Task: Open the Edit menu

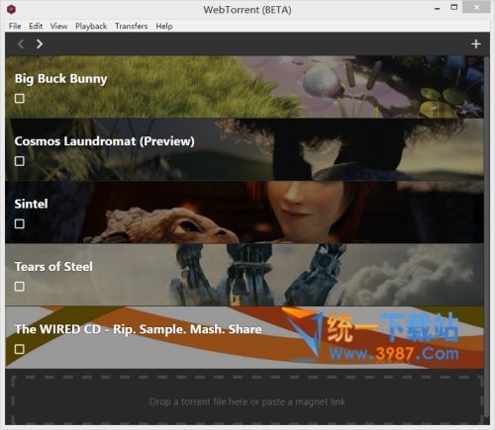Action: [x=36, y=26]
